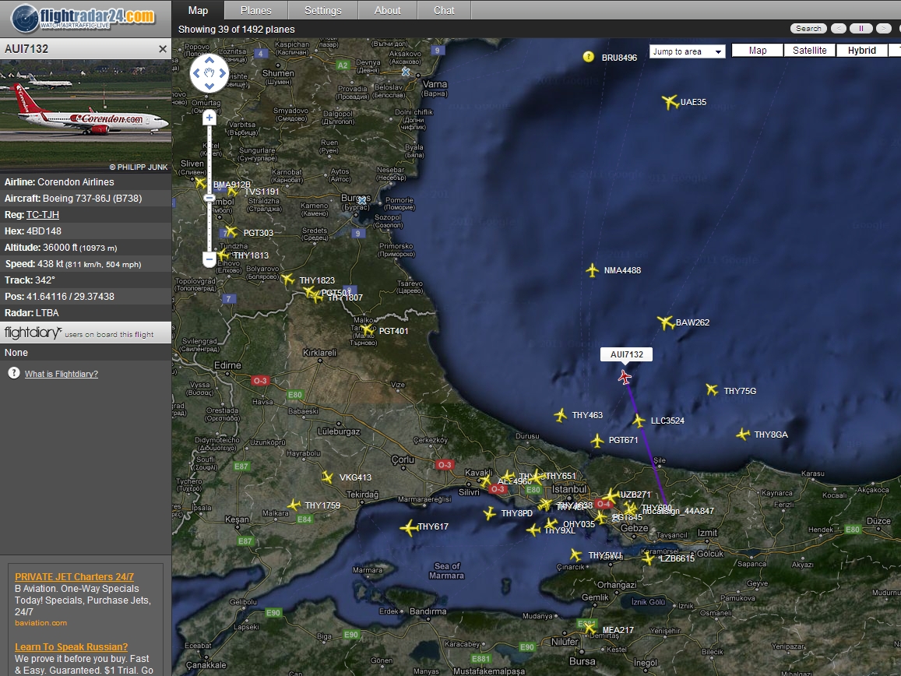901x676 pixels.
Task: Zoom in with the map plus button
Action: 209,118
